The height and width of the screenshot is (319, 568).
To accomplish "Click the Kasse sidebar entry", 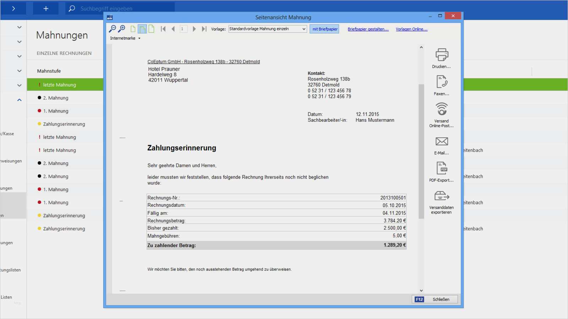I will (x=7, y=134).
